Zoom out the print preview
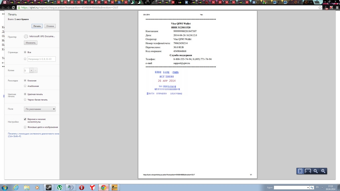 [x=315, y=171]
